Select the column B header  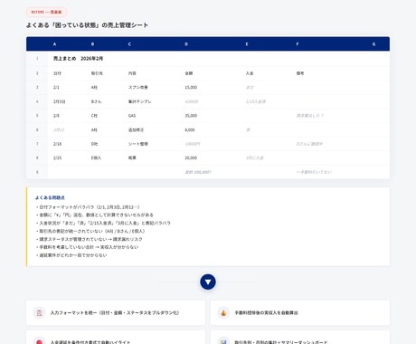pos(92,44)
